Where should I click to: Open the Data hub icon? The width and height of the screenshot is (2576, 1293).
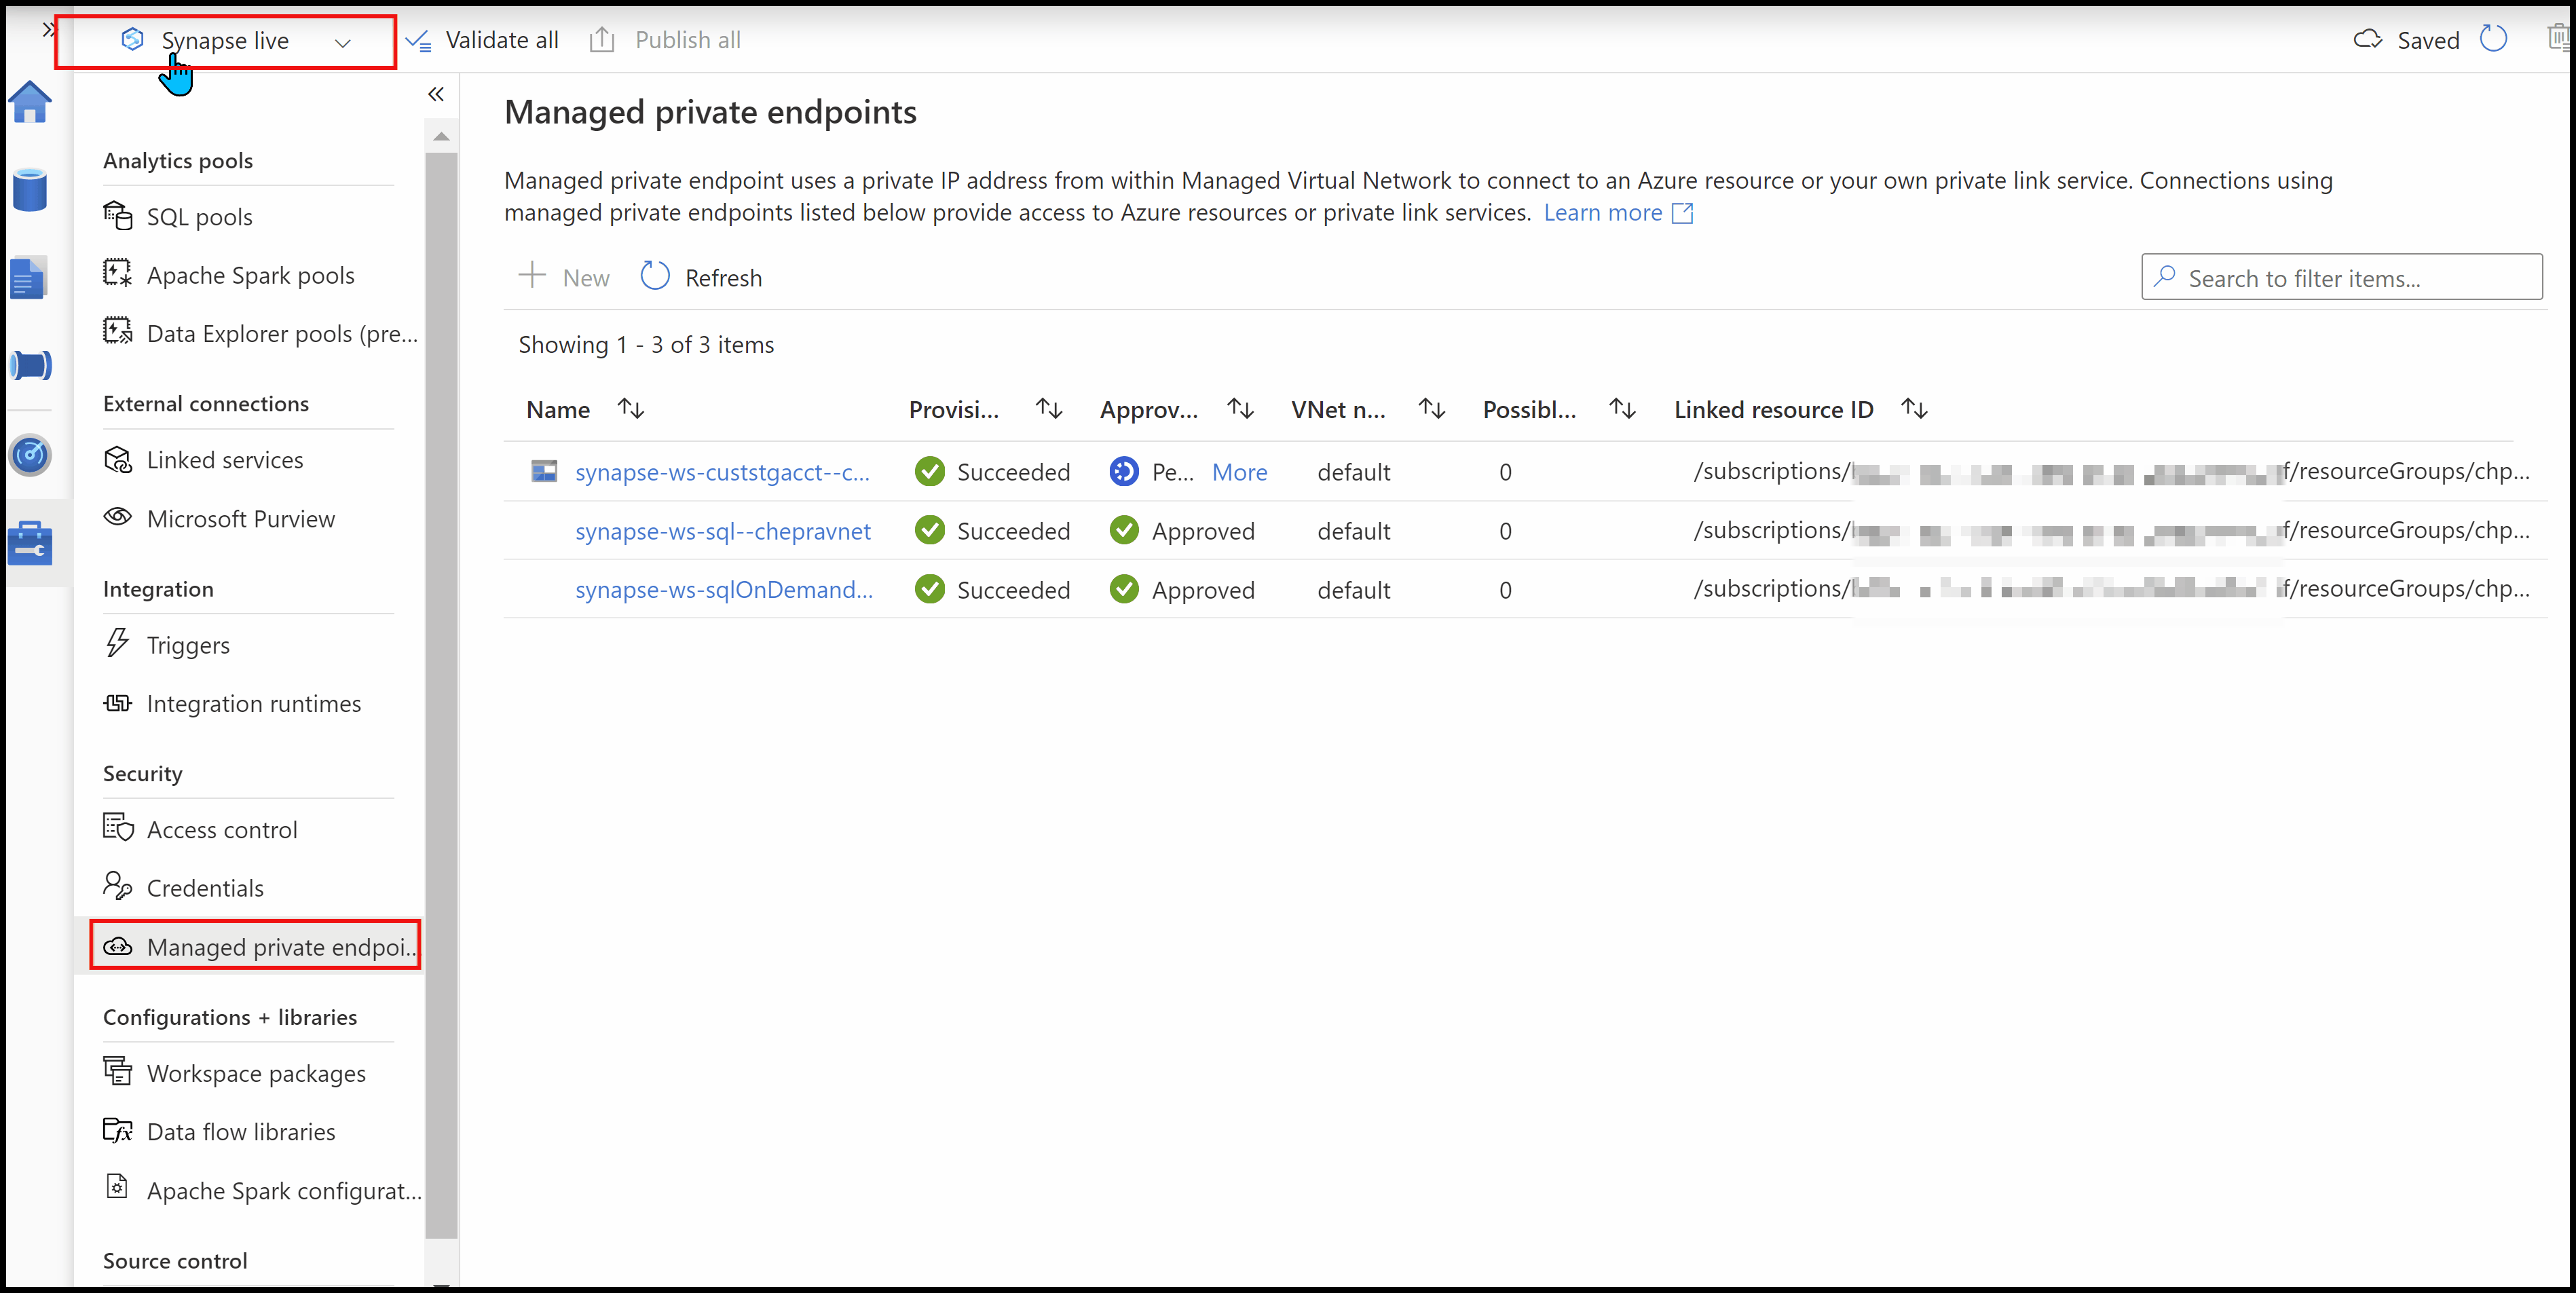pos(31,190)
